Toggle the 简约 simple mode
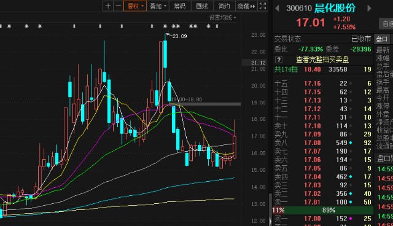 (x=224, y=6)
